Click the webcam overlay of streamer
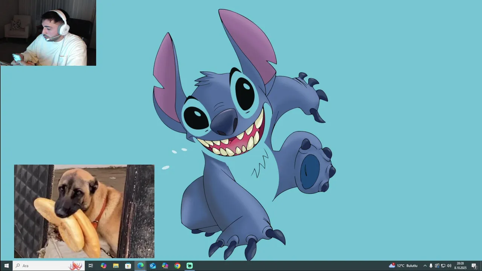Screen dimensions: 482x271 pos(48,33)
